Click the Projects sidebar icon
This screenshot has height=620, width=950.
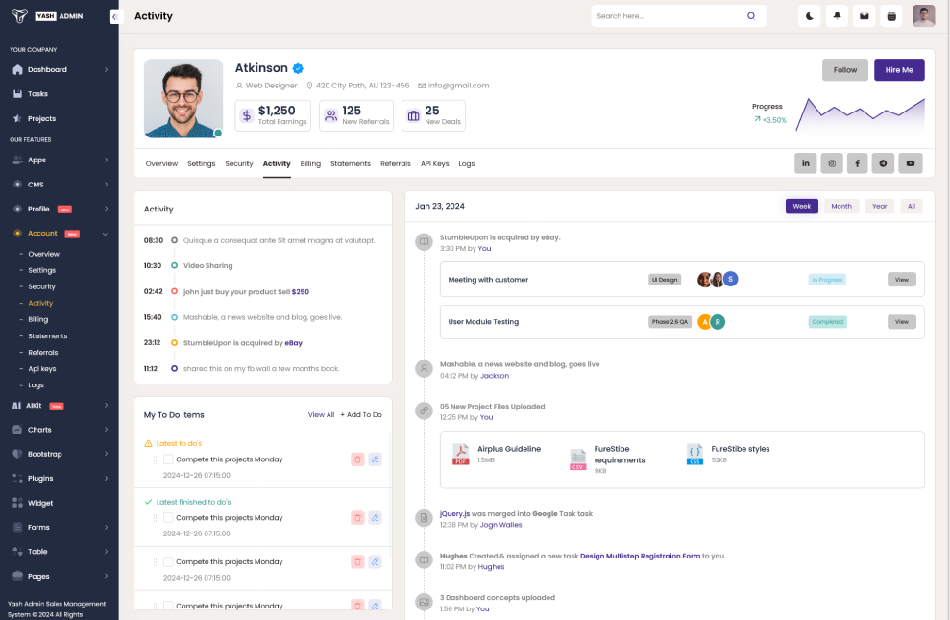click(x=17, y=119)
